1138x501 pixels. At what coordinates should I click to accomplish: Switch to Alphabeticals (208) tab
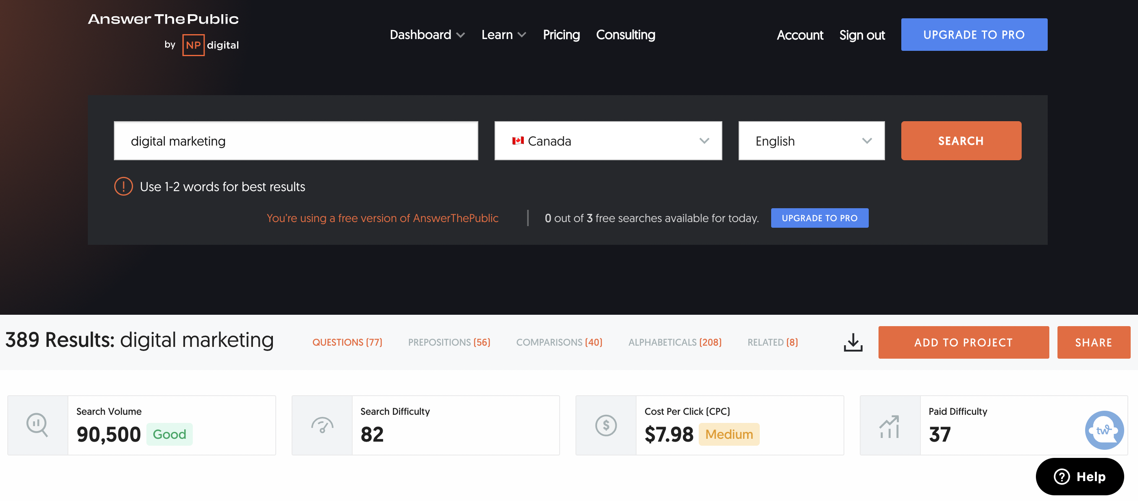pyautogui.click(x=675, y=342)
